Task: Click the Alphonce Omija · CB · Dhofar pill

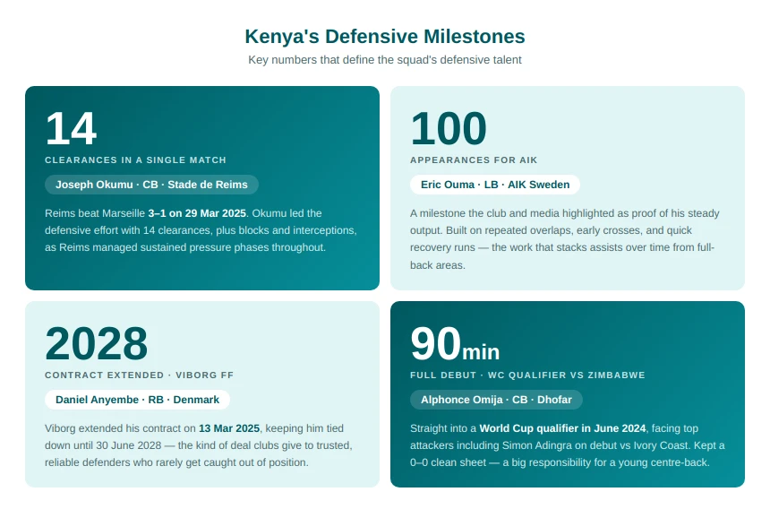Action: coord(496,400)
